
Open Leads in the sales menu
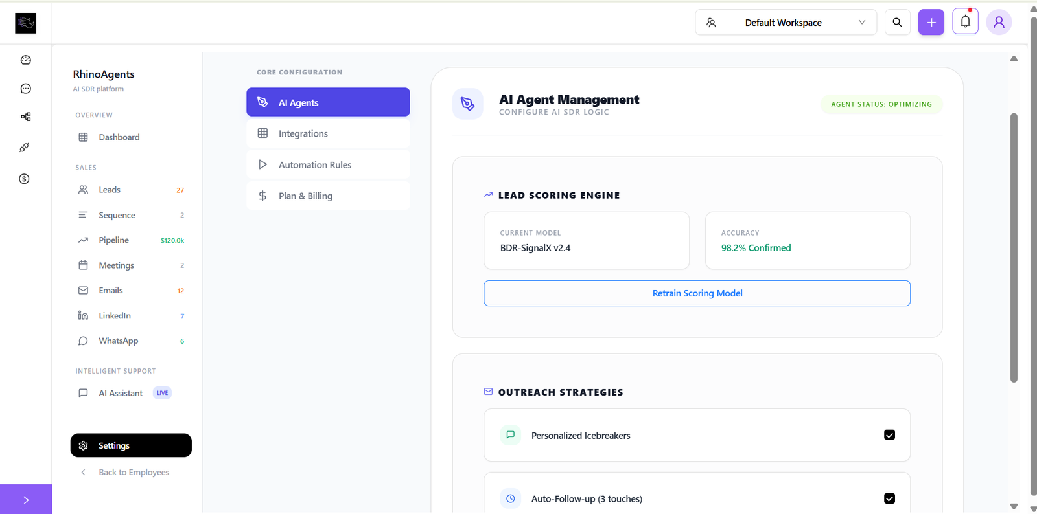pyautogui.click(x=131, y=190)
